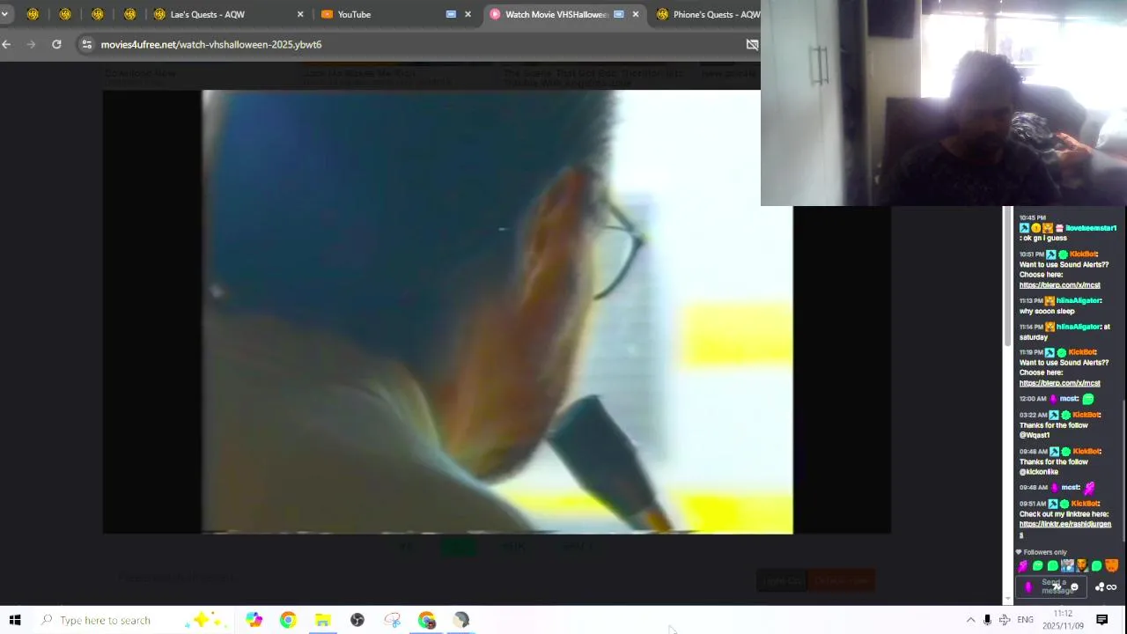The height and width of the screenshot is (634, 1127).
Task: Open Chrome's tab search dropdown
Action: coord(4,14)
